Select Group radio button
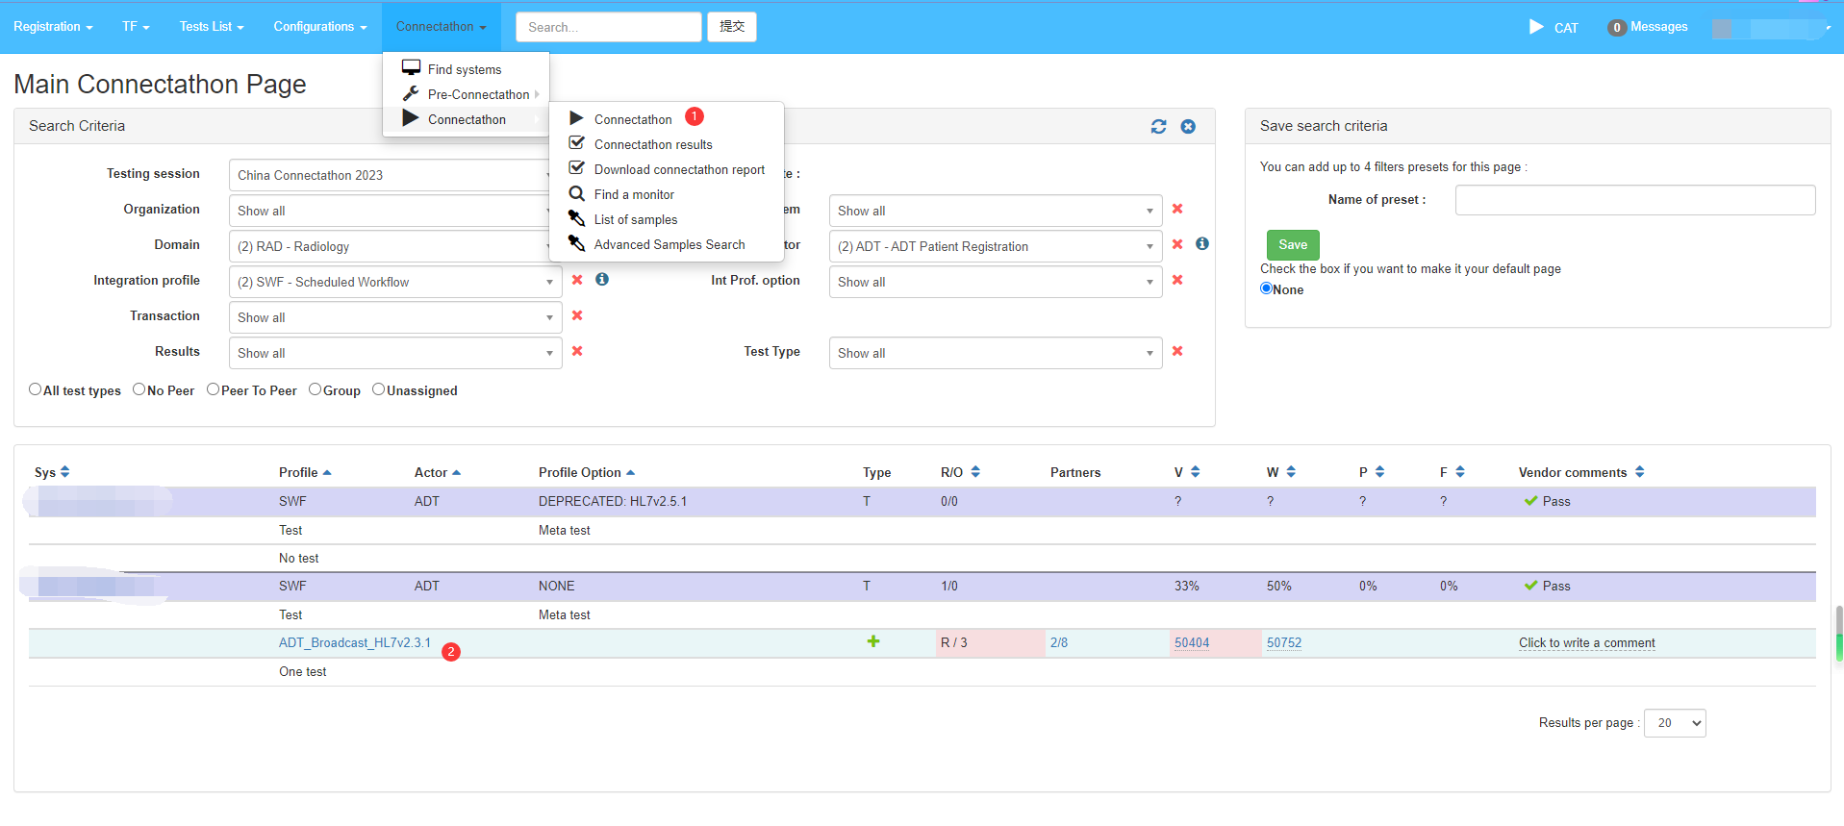Screen dimensions: 1844x826 [316, 389]
